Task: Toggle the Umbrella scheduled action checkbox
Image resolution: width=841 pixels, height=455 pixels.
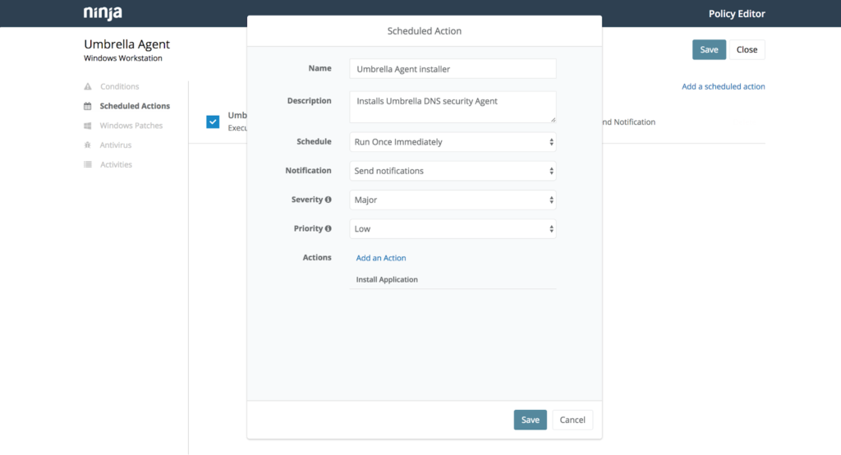Action: pyautogui.click(x=213, y=122)
